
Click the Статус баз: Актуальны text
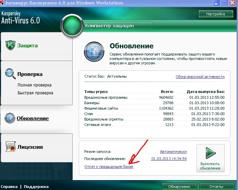105,76
